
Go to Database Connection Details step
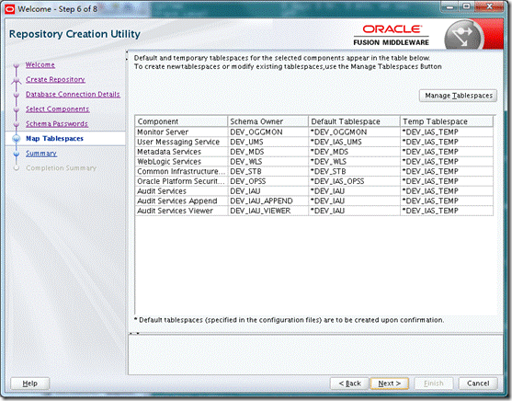coord(73,94)
